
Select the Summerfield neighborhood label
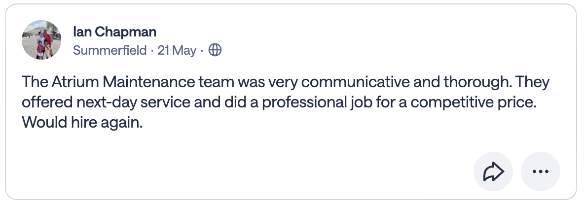point(110,50)
